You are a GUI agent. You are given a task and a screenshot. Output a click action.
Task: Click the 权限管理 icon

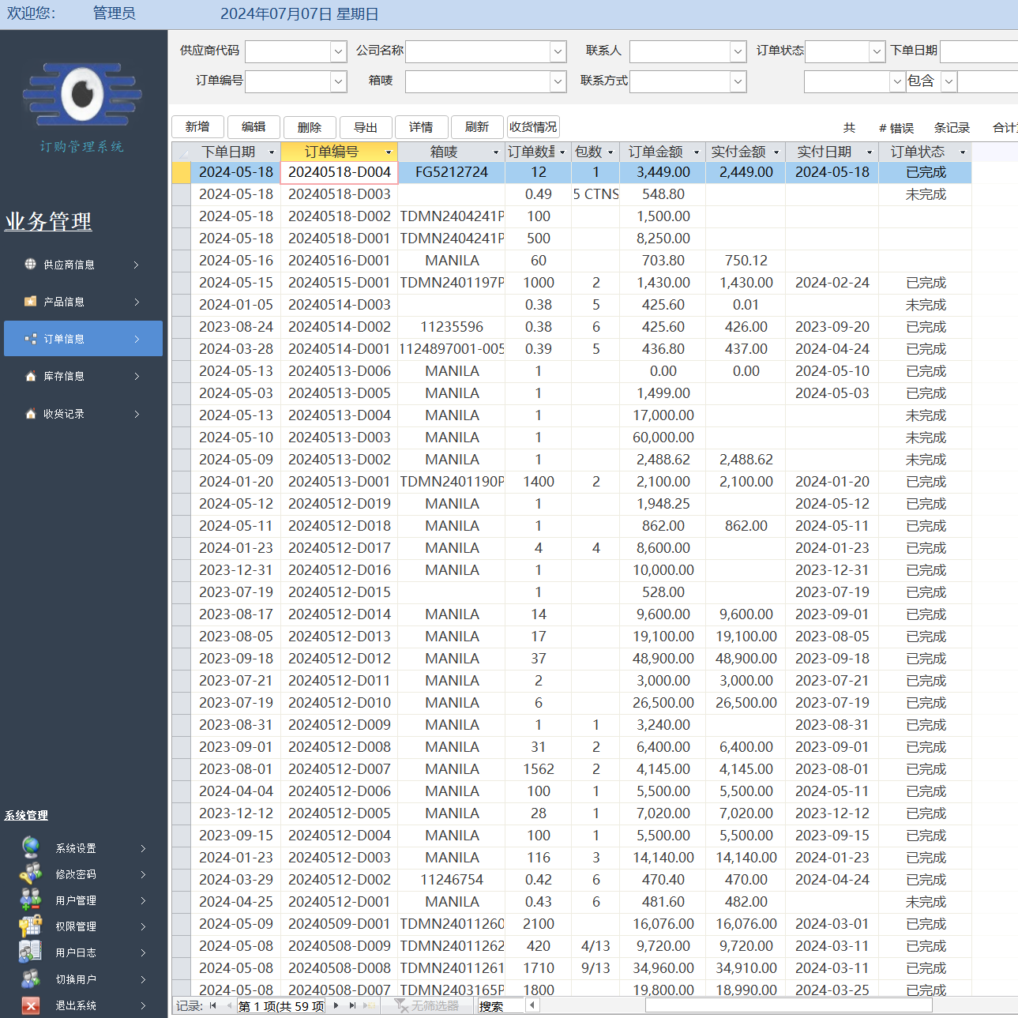click(x=31, y=926)
